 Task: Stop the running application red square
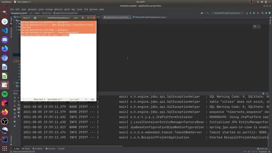(x=258, y=13)
